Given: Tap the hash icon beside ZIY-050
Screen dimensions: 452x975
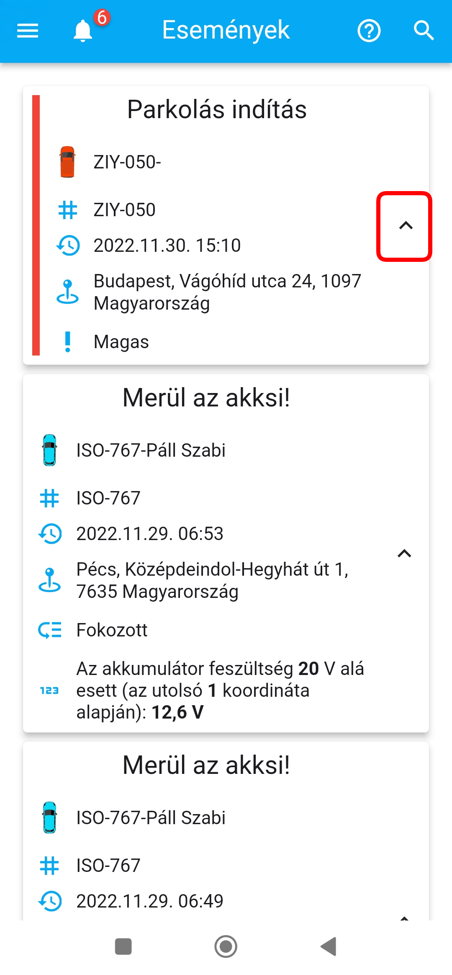Looking at the screenshot, I should click(67, 210).
